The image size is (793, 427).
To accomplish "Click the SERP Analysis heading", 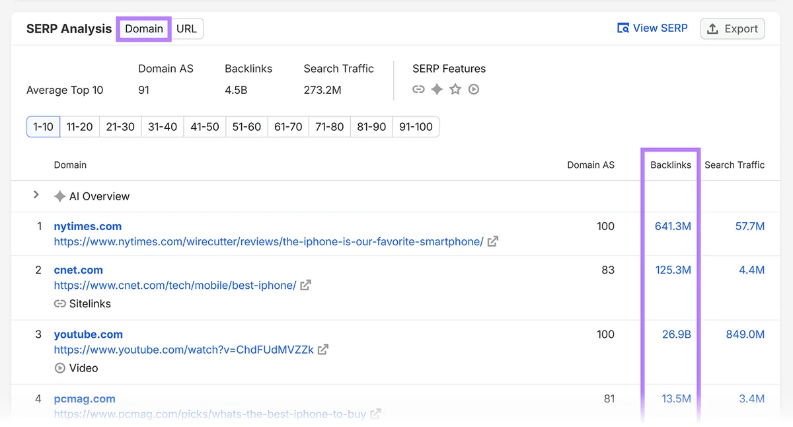I will click(x=69, y=28).
